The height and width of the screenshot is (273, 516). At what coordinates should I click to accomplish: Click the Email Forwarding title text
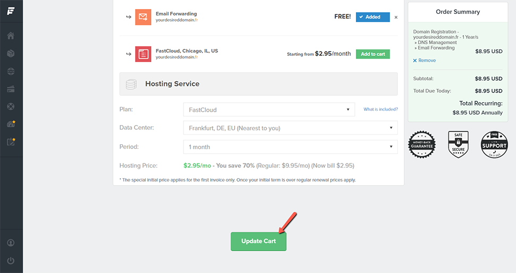point(177,14)
